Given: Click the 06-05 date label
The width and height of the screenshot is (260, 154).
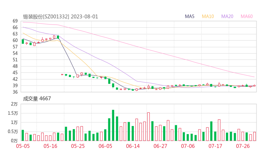Looking at the screenshot, I should click(x=105, y=146).
